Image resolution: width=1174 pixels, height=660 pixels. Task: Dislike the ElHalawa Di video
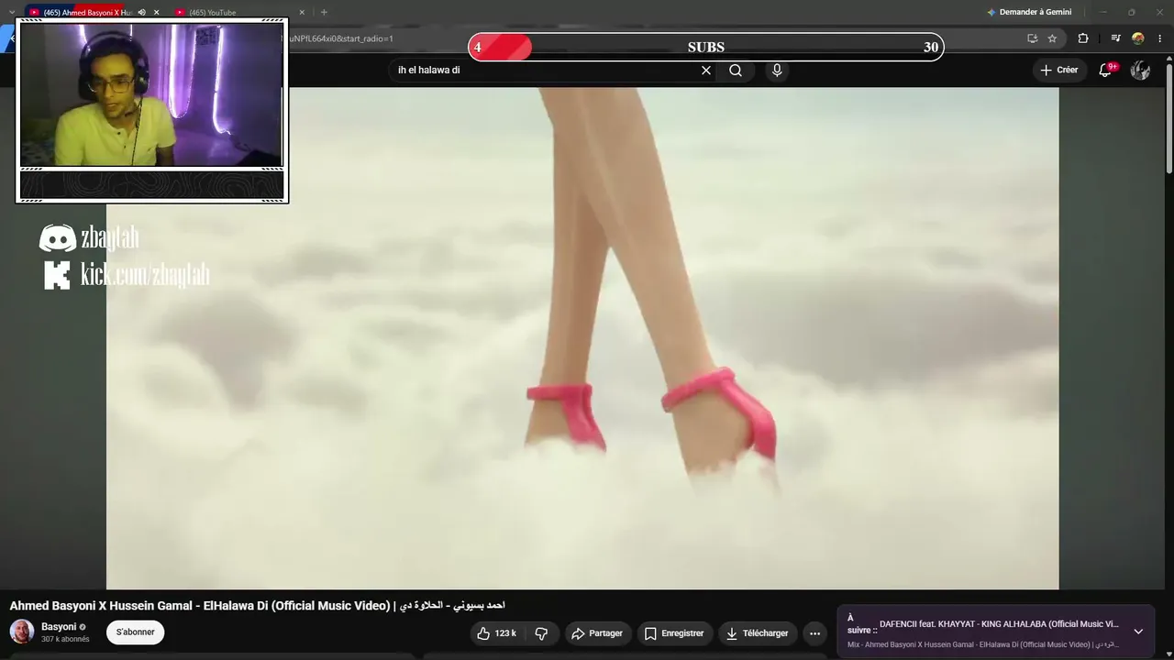pos(541,633)
